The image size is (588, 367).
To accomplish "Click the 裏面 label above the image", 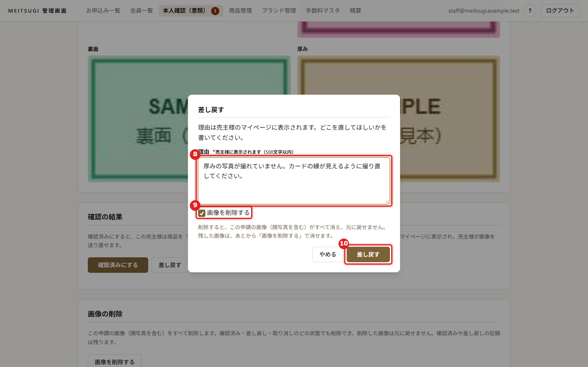I will [x=93, y=49].
